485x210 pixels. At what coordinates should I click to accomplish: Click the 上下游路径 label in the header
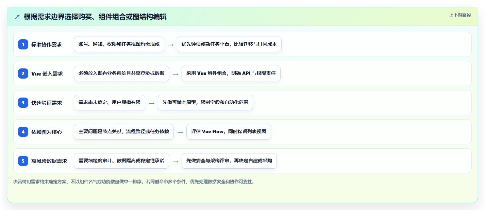coord(460,15)
